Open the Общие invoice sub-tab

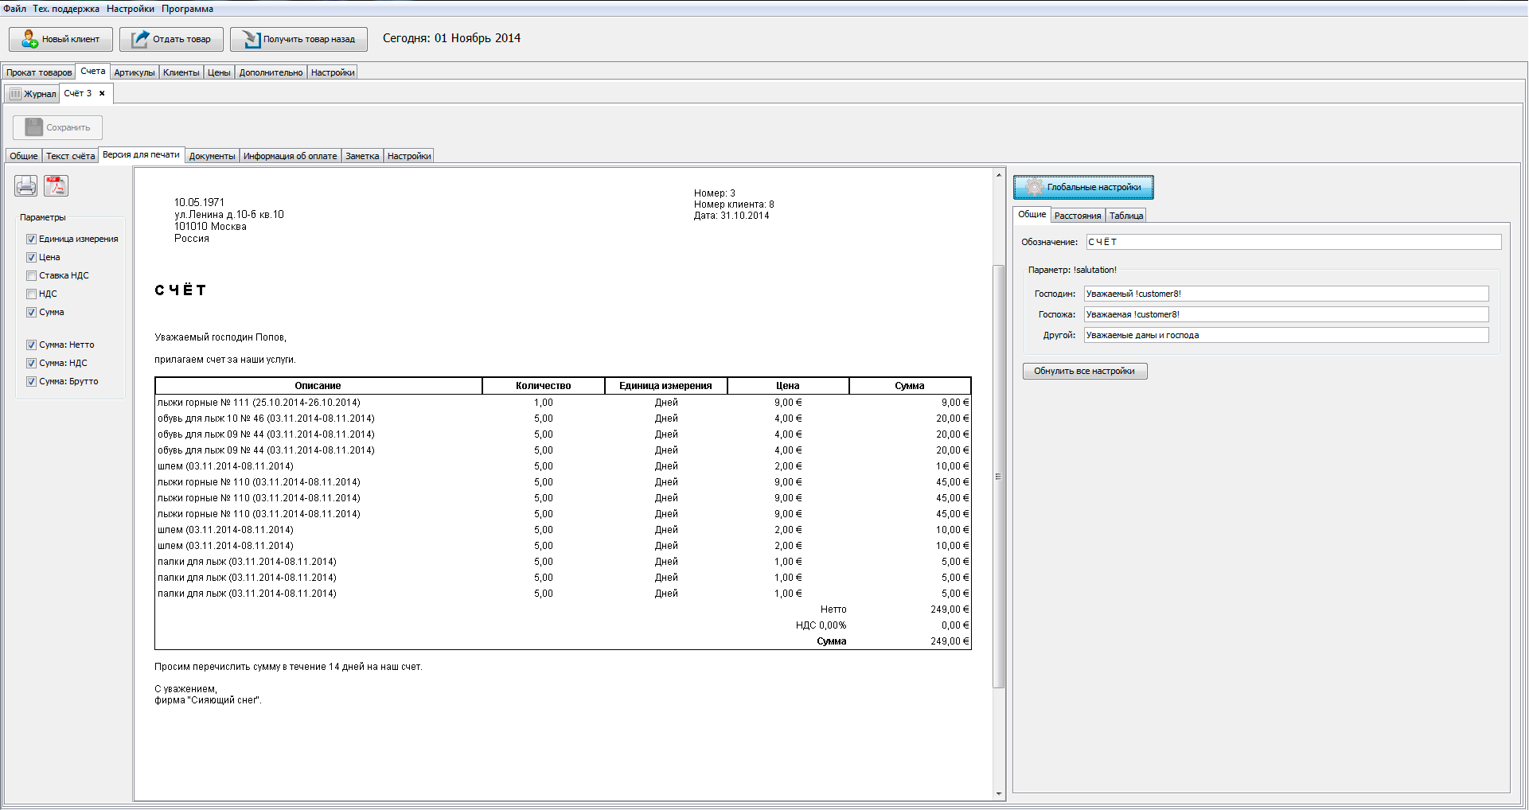coord(24,156)
